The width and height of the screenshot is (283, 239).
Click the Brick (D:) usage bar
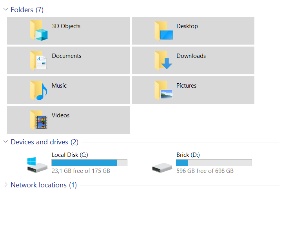point(214,163)
